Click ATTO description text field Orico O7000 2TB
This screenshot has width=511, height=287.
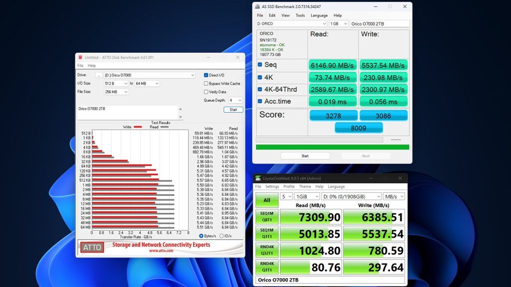point(127,113)
